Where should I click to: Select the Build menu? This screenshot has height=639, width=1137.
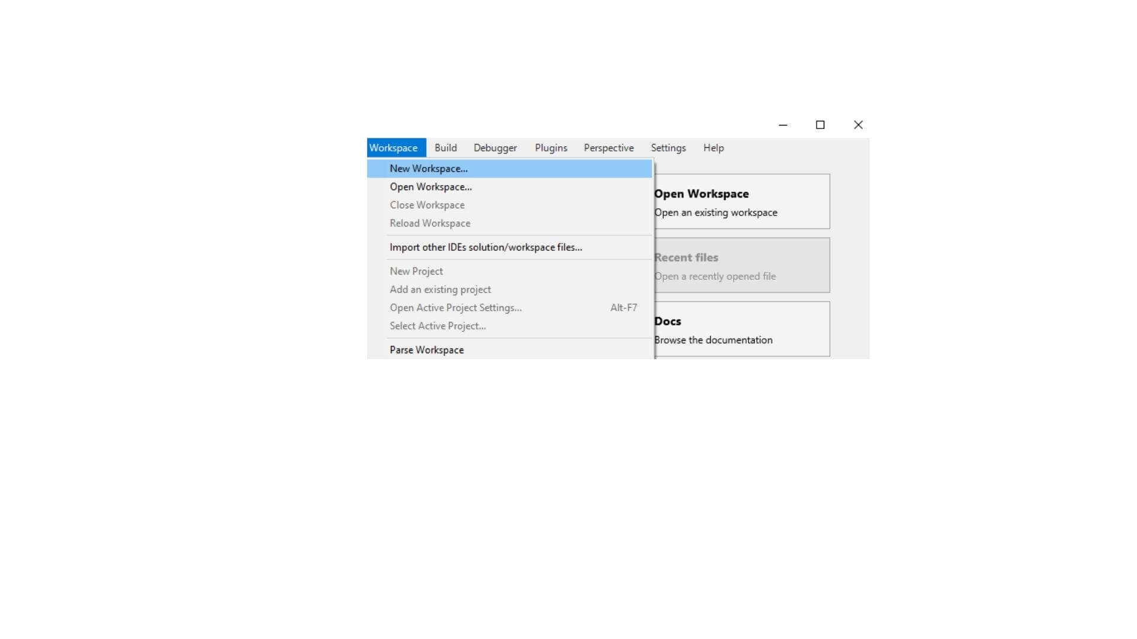pyautogui.click(x=445, y=147)
